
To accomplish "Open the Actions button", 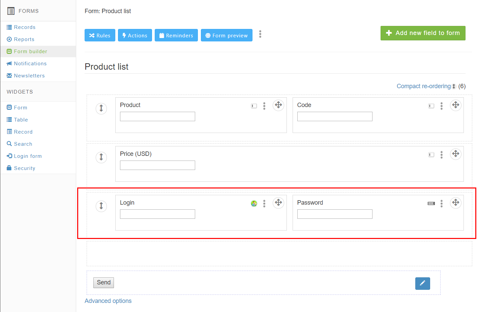I will pos(135,35).
